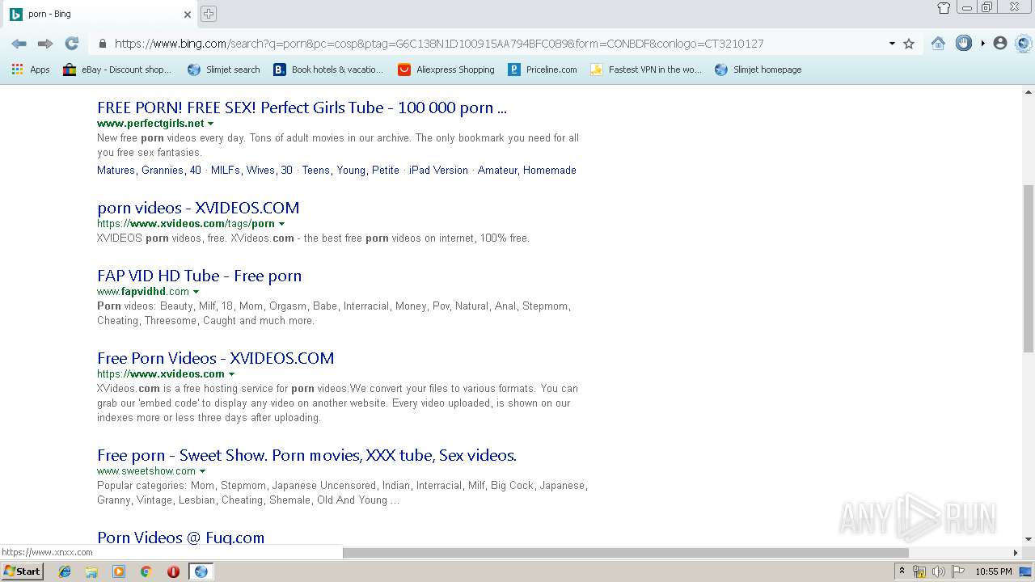Click the scroll-right arrow of horizontal scrollbar
Screen dimensions: 1035x582
[x=1016, y=553]
